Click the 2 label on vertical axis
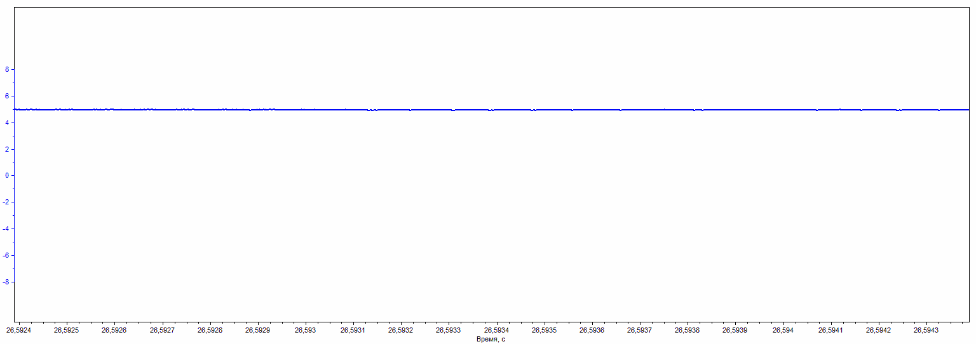976x344 pixels. [x=8, y=149]
